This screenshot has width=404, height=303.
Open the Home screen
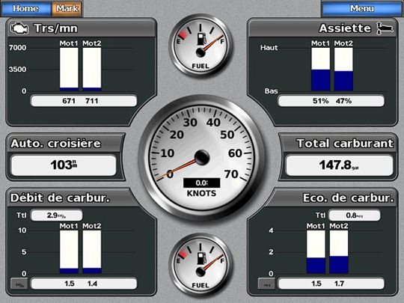pos(25,8)
